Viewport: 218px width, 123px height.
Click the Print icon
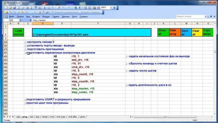[x=27, y=8]
